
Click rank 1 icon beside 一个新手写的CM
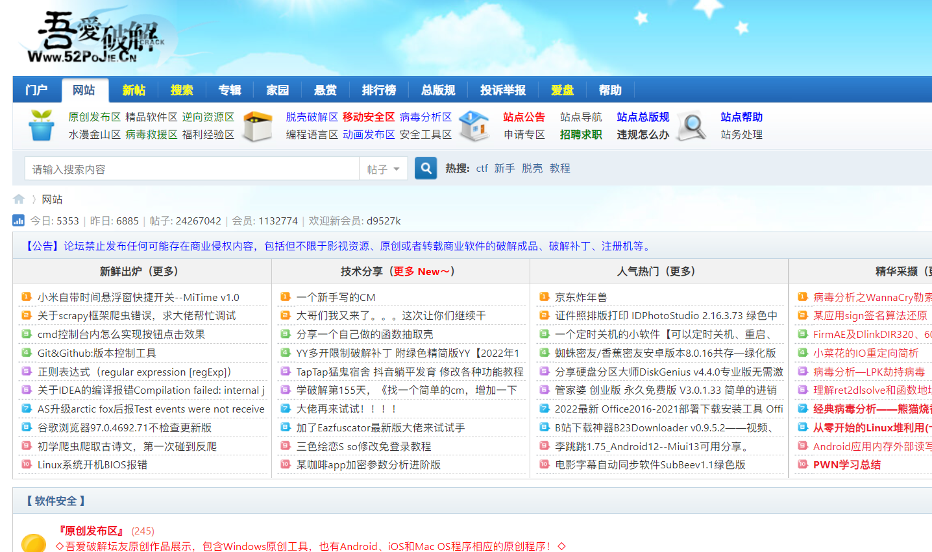pyautogui.click(x=286, y=296)
